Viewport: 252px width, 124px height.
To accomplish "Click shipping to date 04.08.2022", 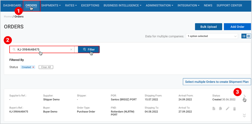I will 151,111.
